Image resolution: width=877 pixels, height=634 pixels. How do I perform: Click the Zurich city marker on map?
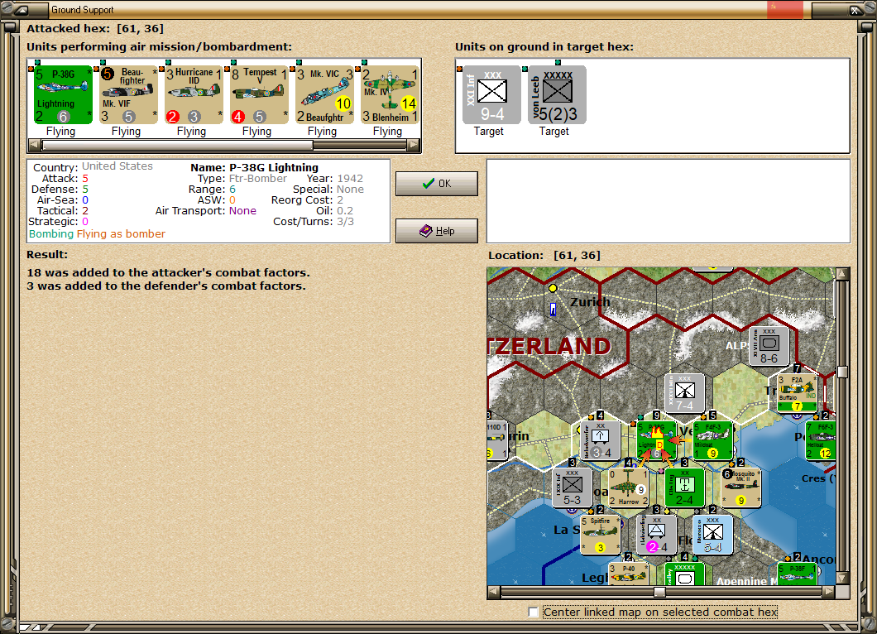(553, 288)
